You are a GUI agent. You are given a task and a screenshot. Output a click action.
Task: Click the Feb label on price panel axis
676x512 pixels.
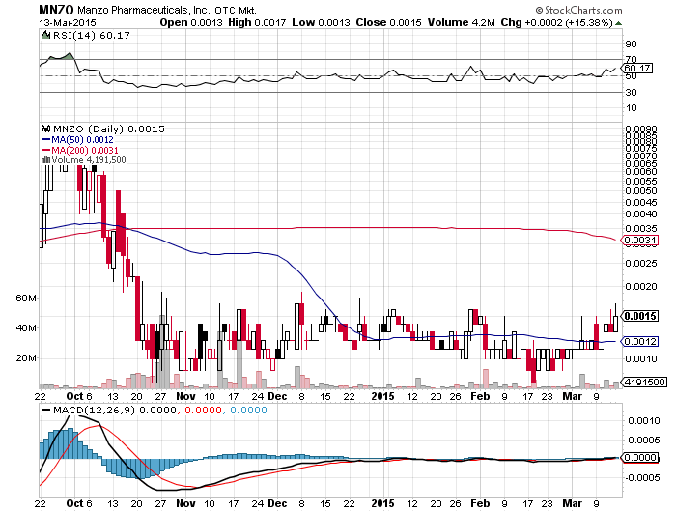[480, 396]
